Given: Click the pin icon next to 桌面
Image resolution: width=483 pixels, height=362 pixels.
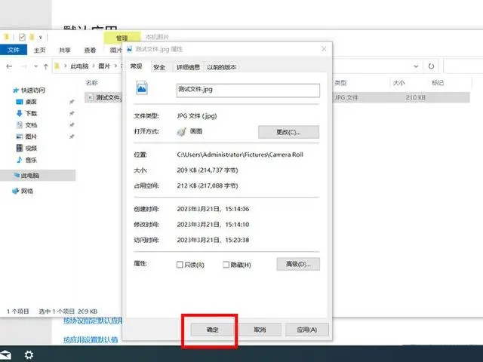Looking at the screenshot, I should pyautogui.click(x=72, y=102).
